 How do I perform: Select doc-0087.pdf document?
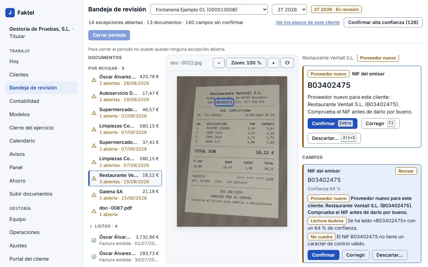125,211
